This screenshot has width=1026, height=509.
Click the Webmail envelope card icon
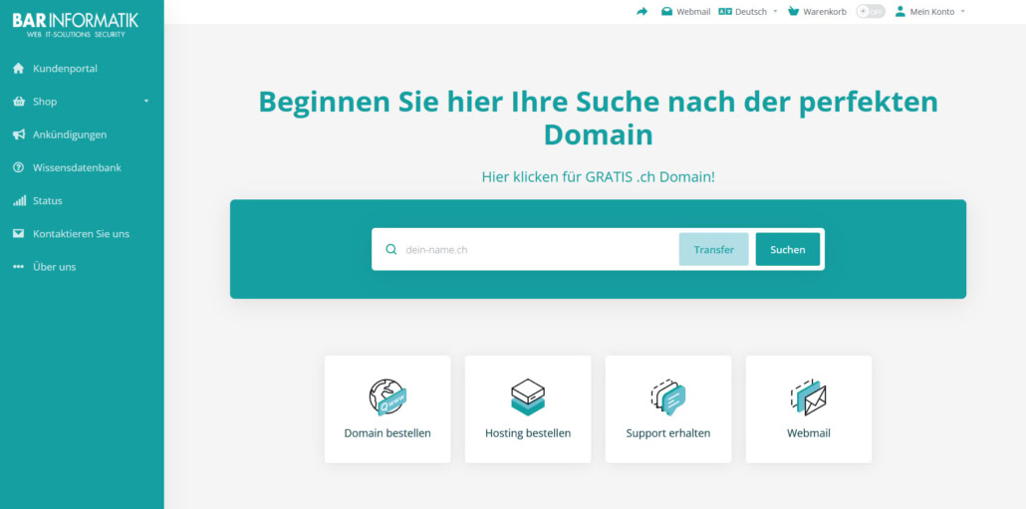[x=809, y=396]
